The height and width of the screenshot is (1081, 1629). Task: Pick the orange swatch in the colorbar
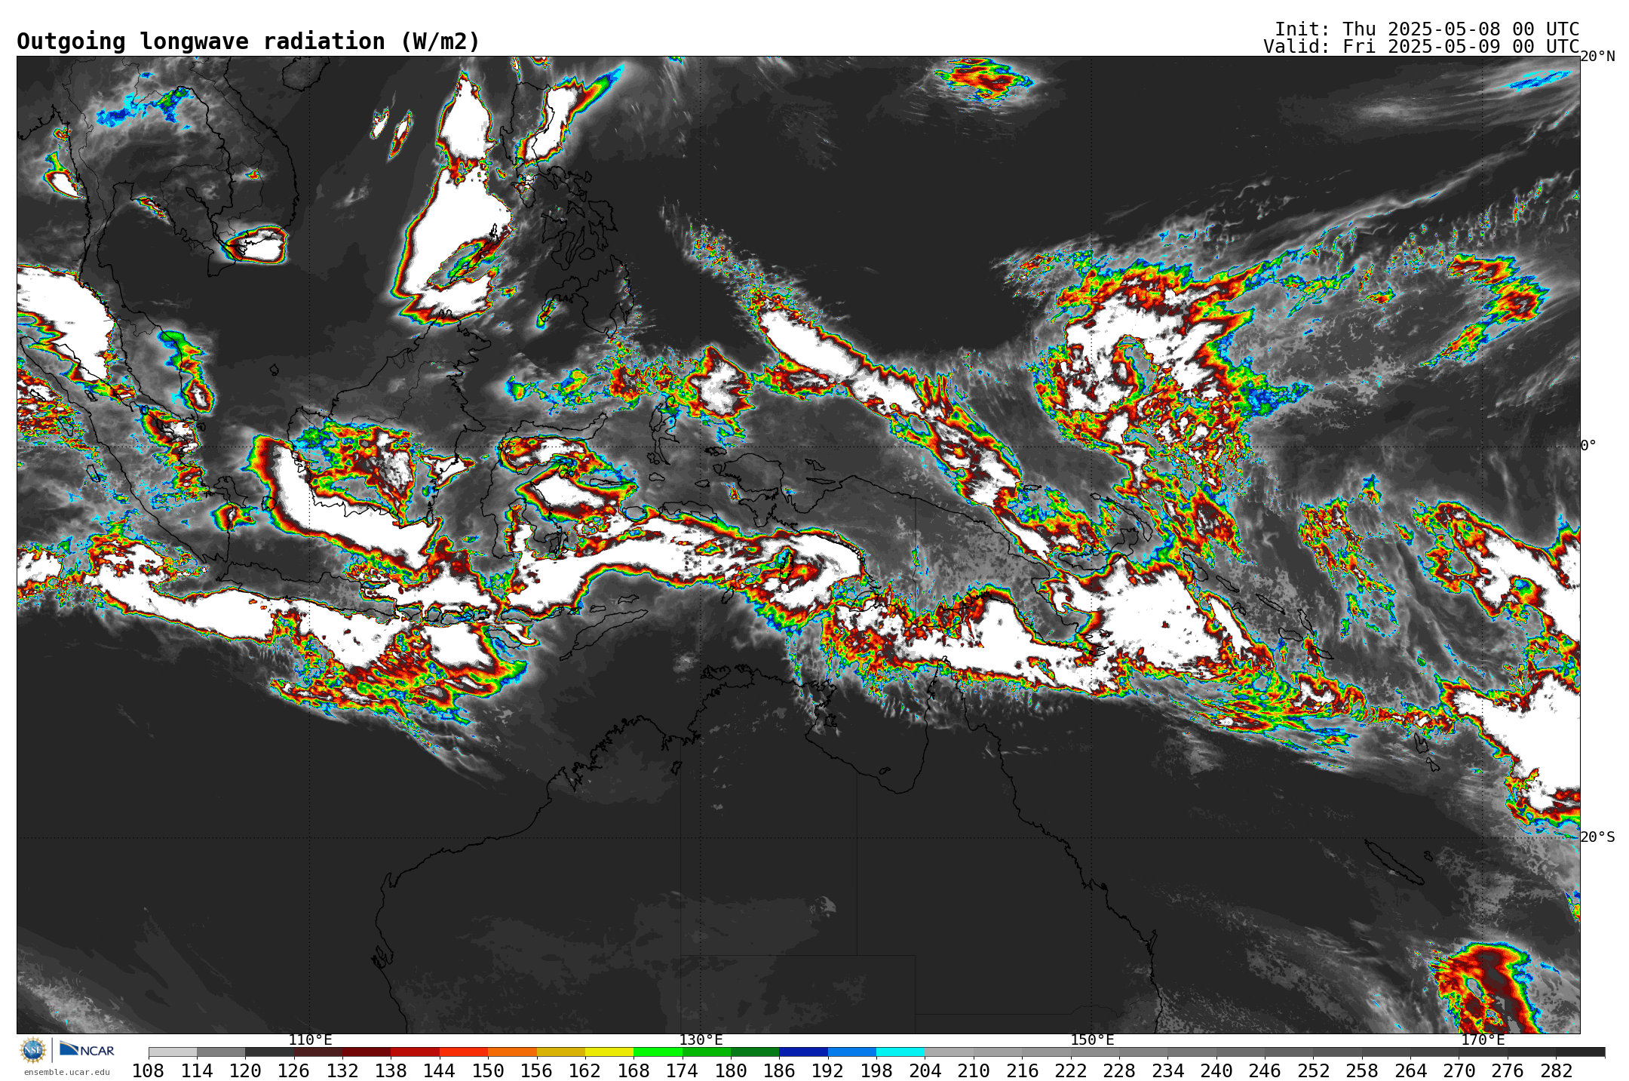[x=512, y=1052]
